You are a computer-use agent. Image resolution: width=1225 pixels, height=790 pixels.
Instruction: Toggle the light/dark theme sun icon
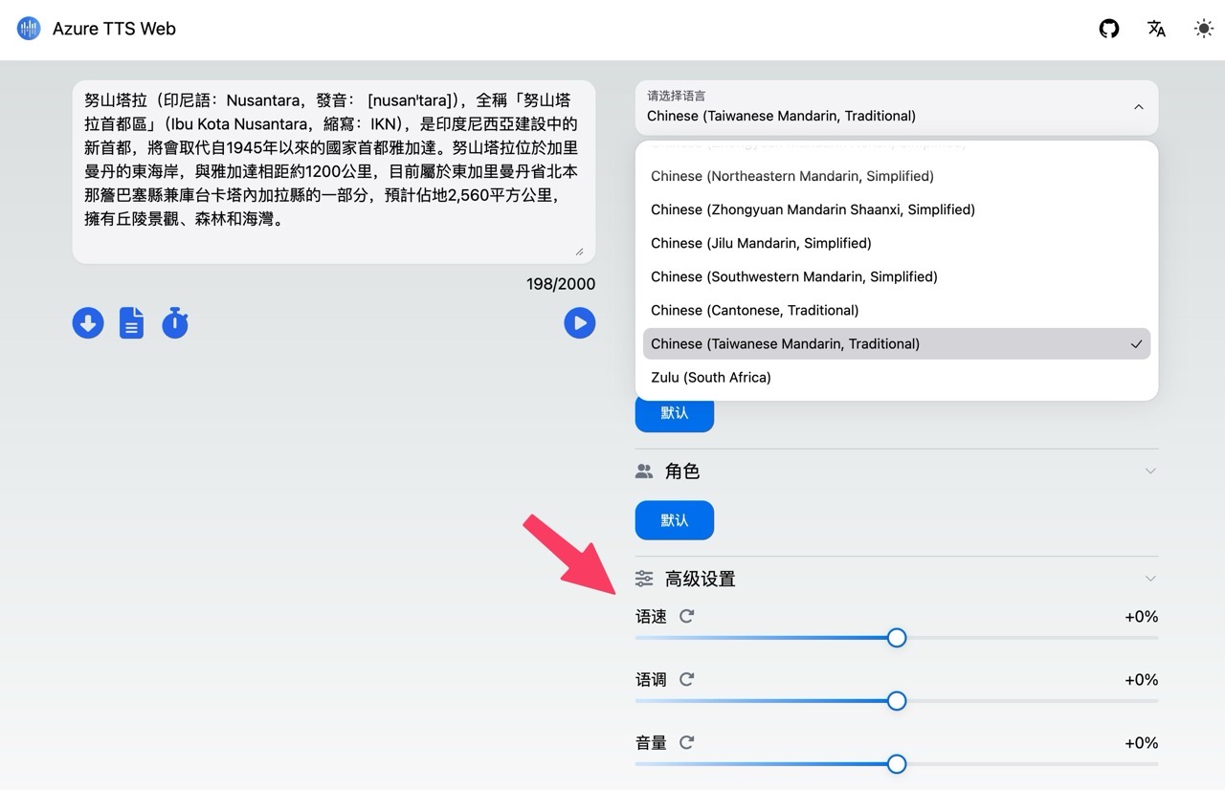pyautogui.click(x=1204, y=29)
